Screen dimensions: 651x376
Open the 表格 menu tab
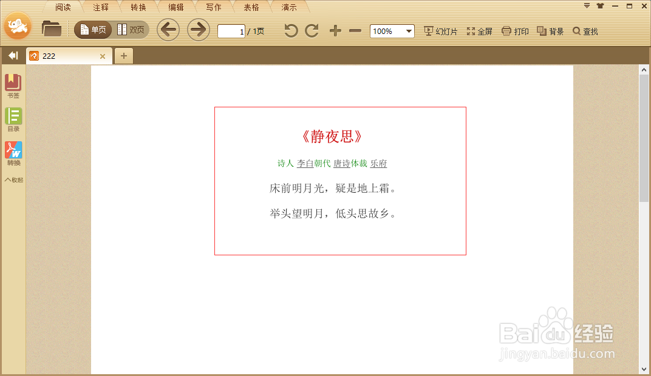tap(251, 7)
